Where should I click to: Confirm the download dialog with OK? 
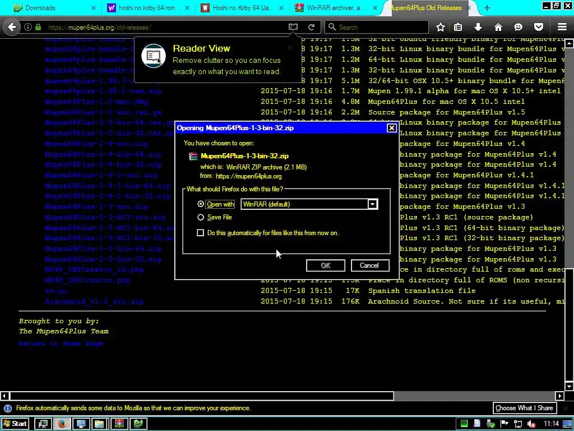pyautogui.click(x=326, y=265)
